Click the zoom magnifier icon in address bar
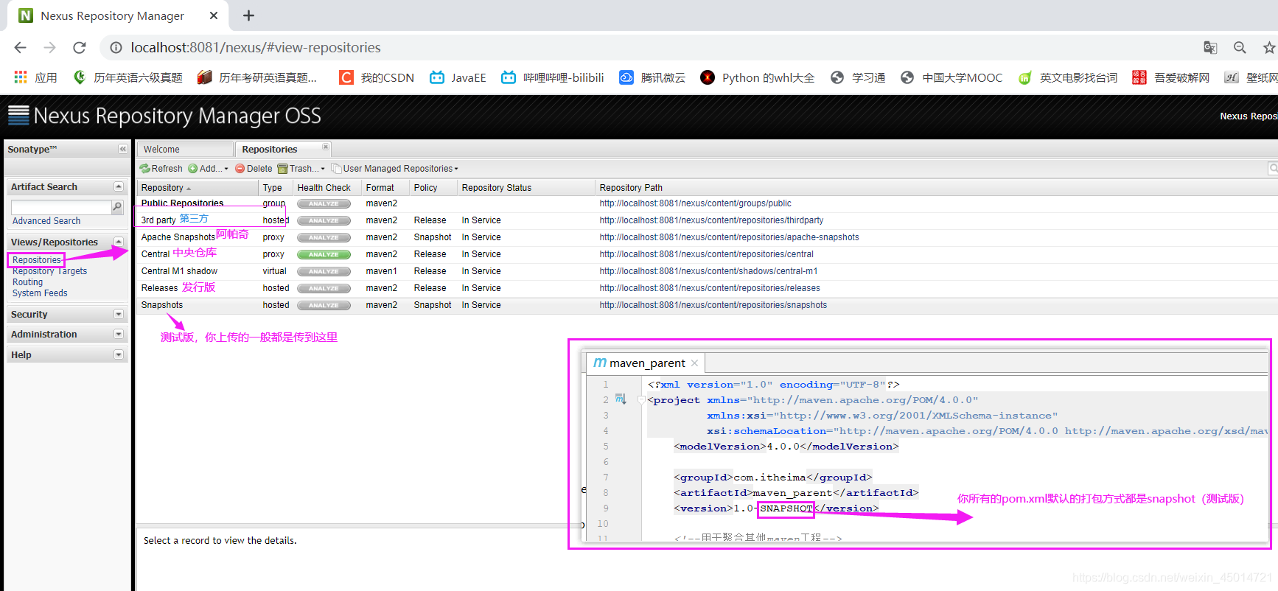The height and width of the screenshot is (591, 1278). pyautogui.click(x=1240, y=47)
